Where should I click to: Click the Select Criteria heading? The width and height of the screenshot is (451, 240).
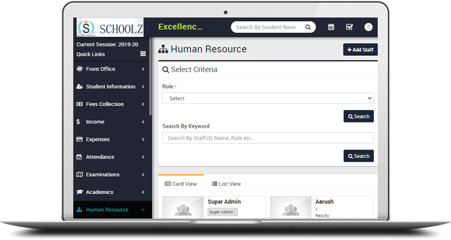(x=194, y=69)
